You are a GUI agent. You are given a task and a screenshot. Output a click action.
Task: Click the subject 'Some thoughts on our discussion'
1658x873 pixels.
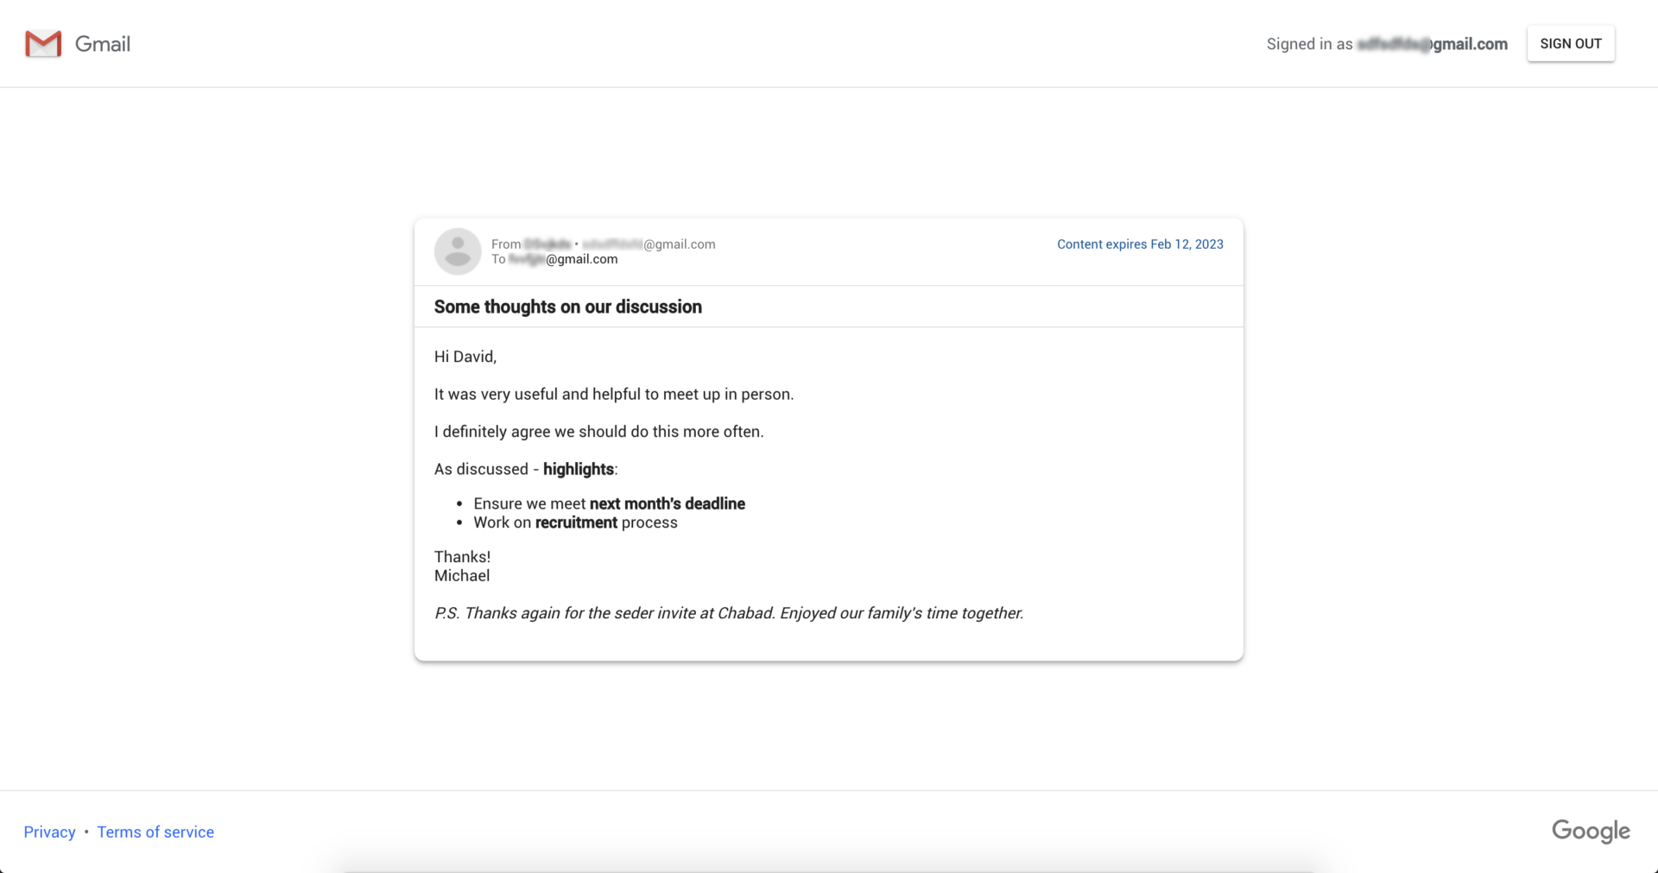tap(567, 307)
